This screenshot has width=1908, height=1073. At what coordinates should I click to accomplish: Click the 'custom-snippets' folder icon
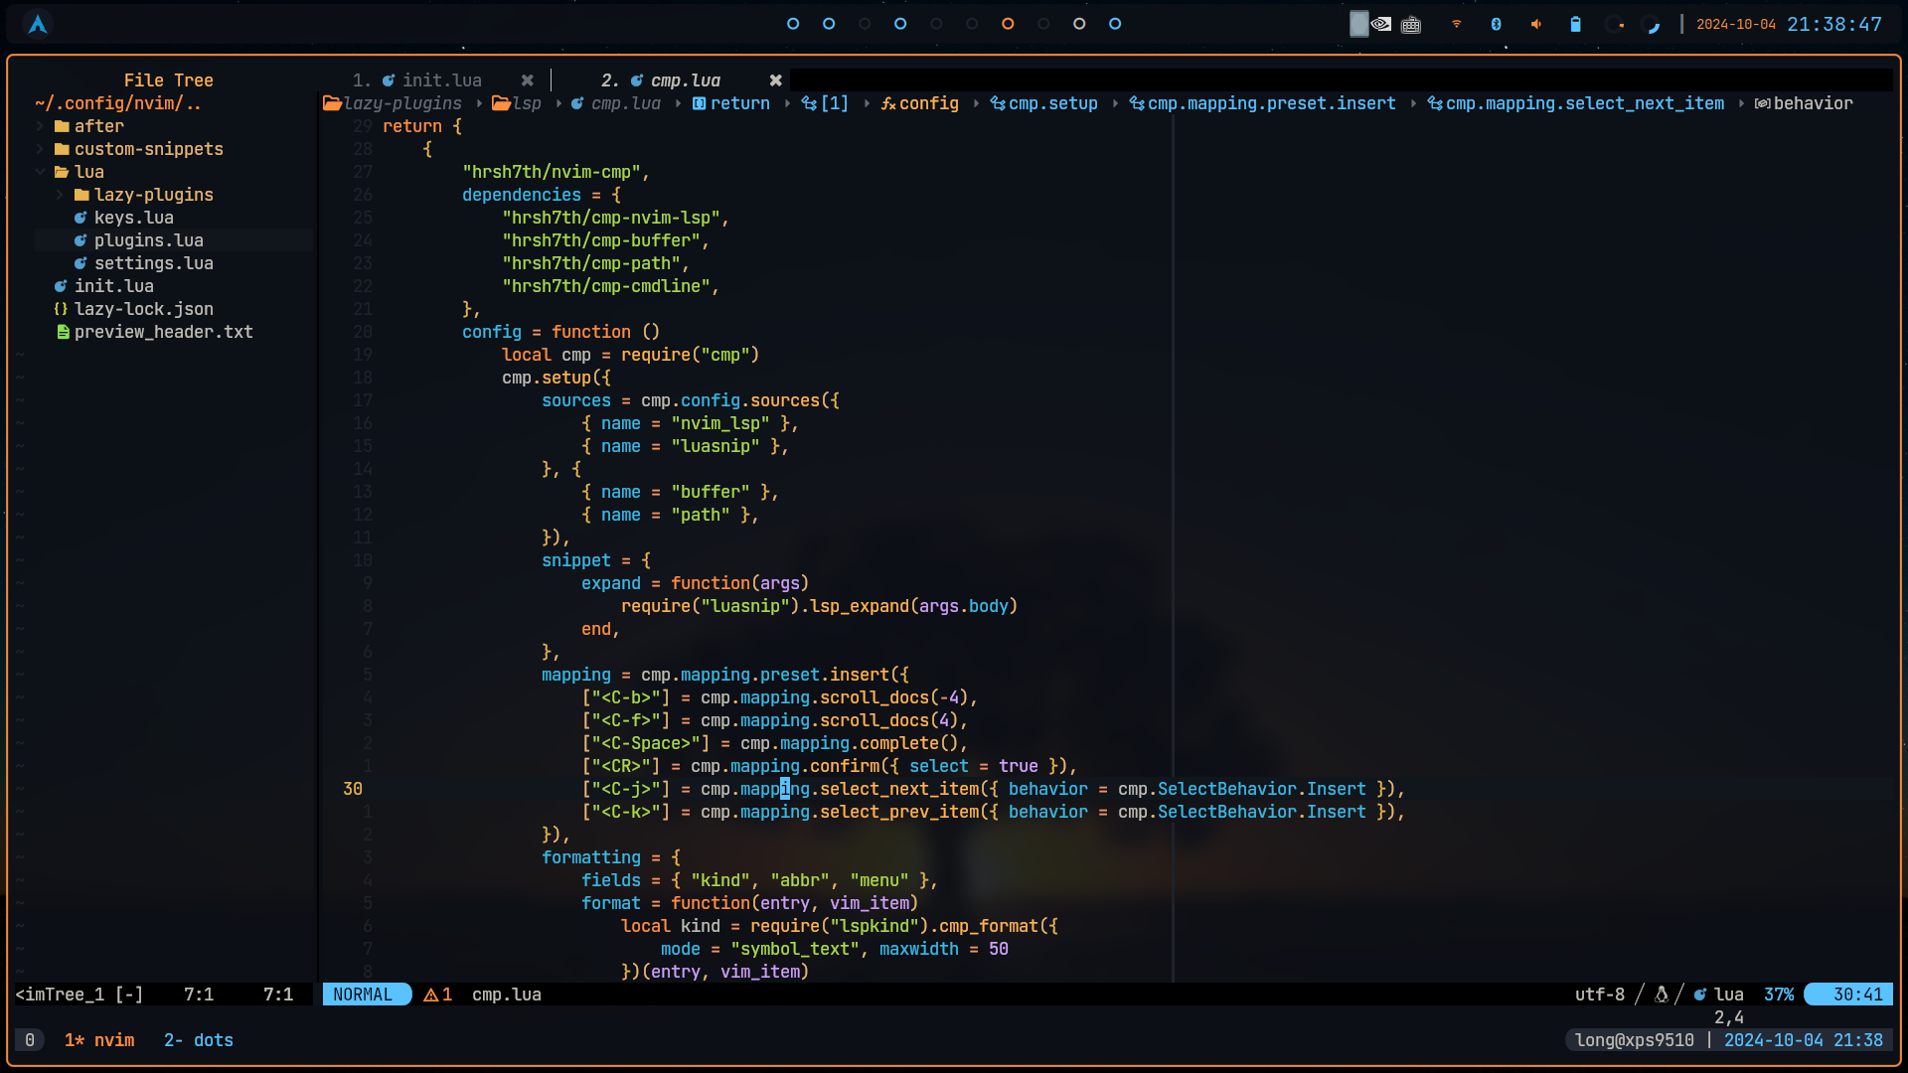[x=62, y=149]
